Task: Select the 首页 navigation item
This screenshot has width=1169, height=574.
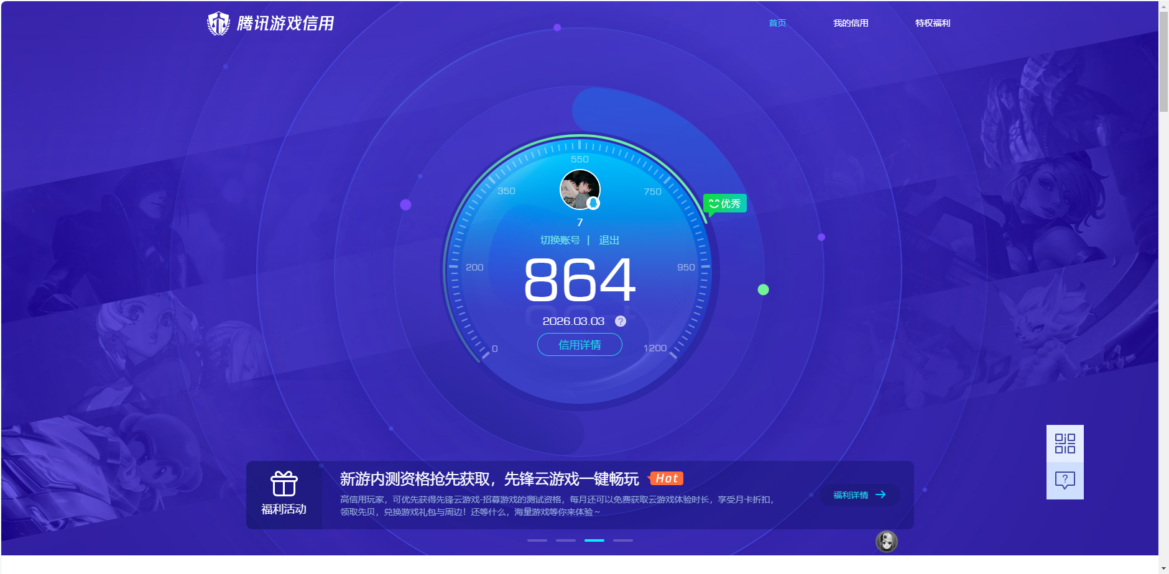Action: [777, 23]
